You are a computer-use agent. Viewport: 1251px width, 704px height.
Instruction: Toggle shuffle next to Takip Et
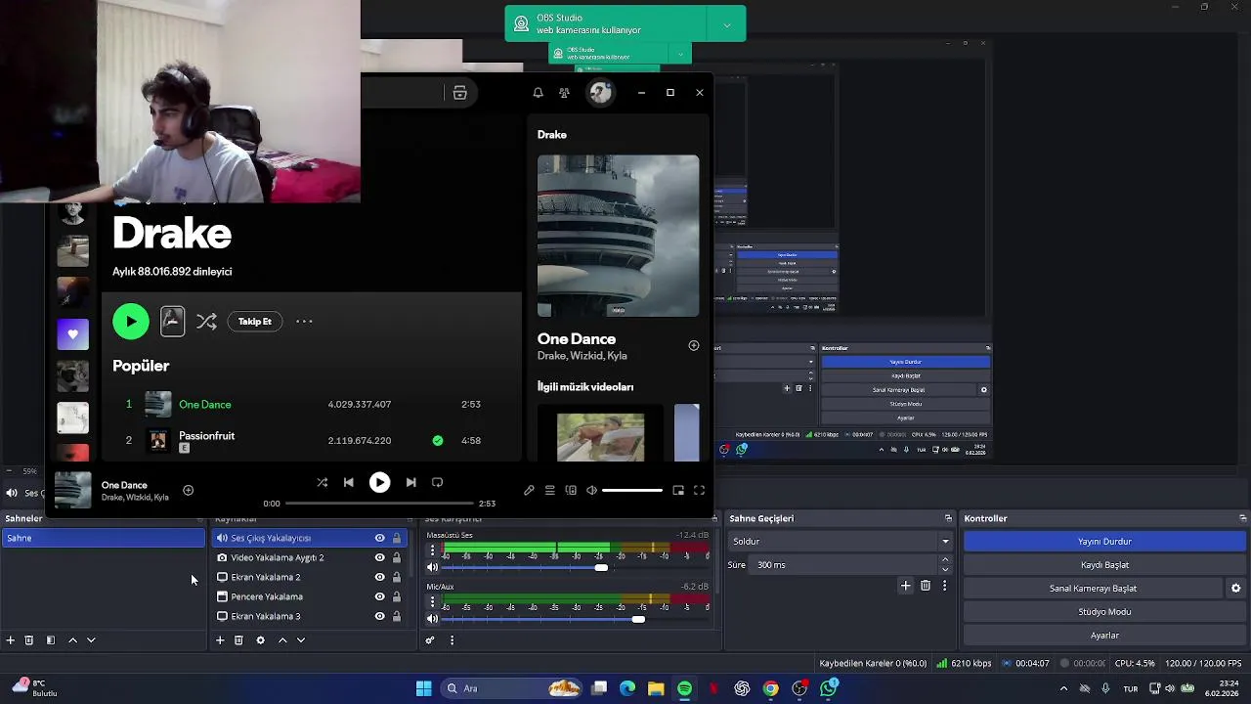[x=206, y=321]
